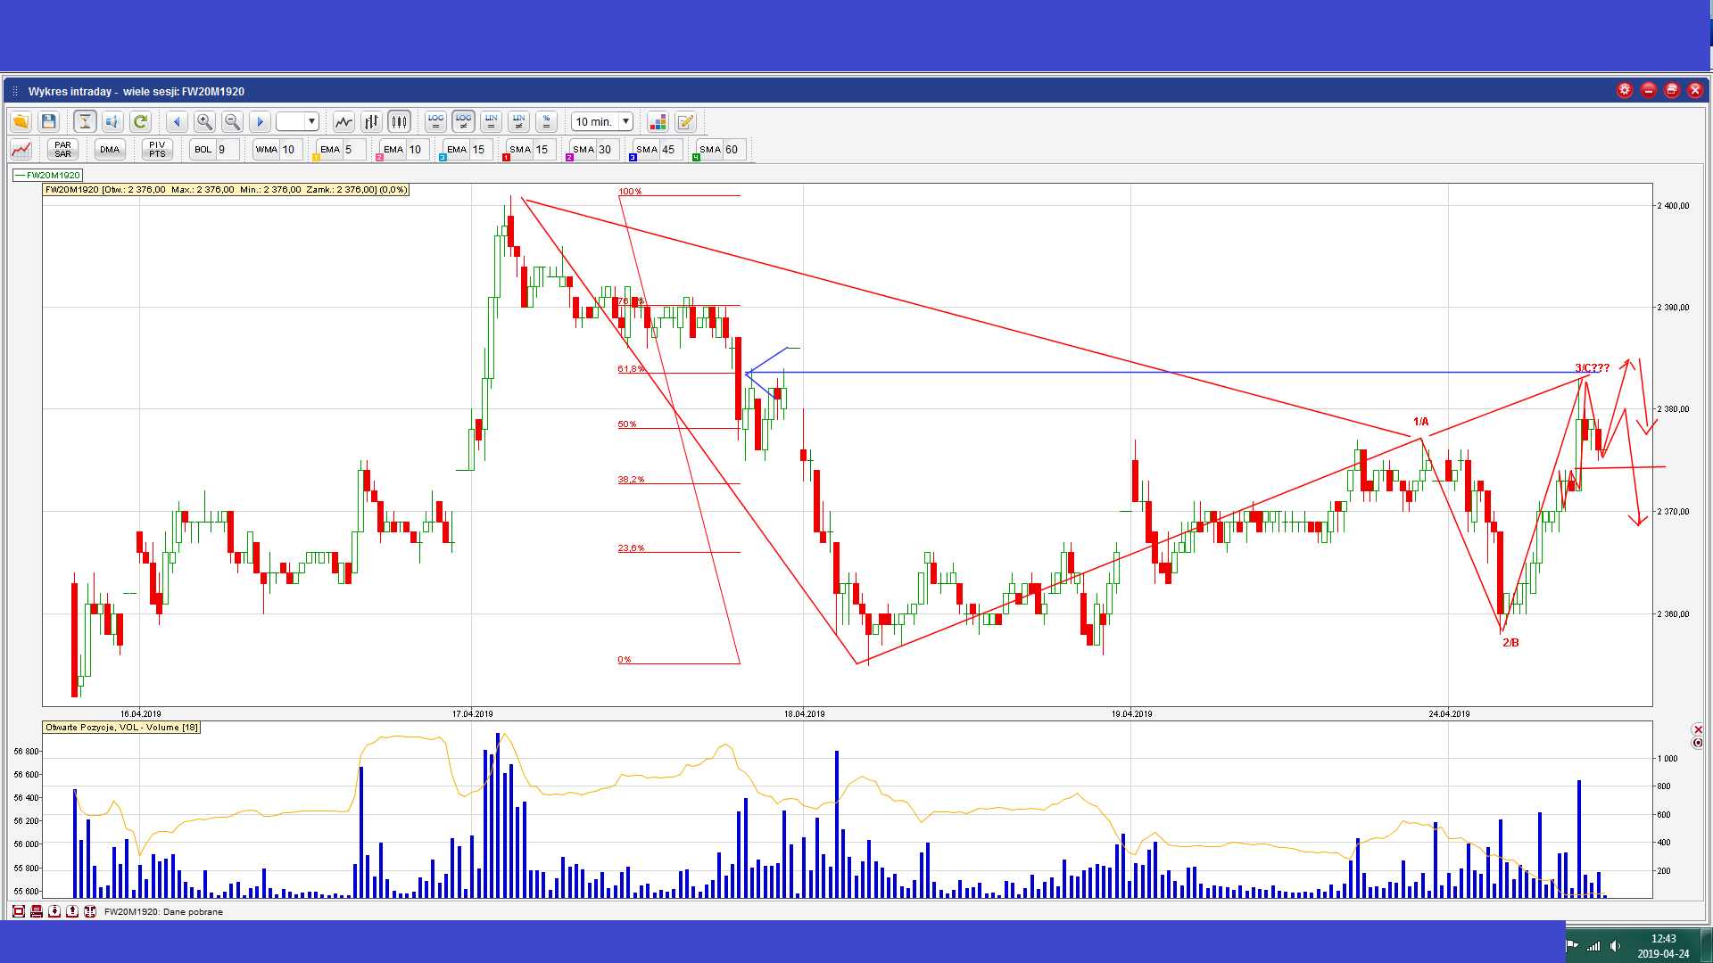
Task: Select the bar chart type icon
Action: tap(371, 122)
